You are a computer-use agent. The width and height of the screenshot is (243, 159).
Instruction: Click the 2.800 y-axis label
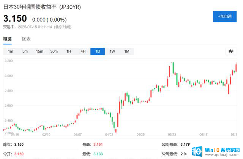coord(8,91)
